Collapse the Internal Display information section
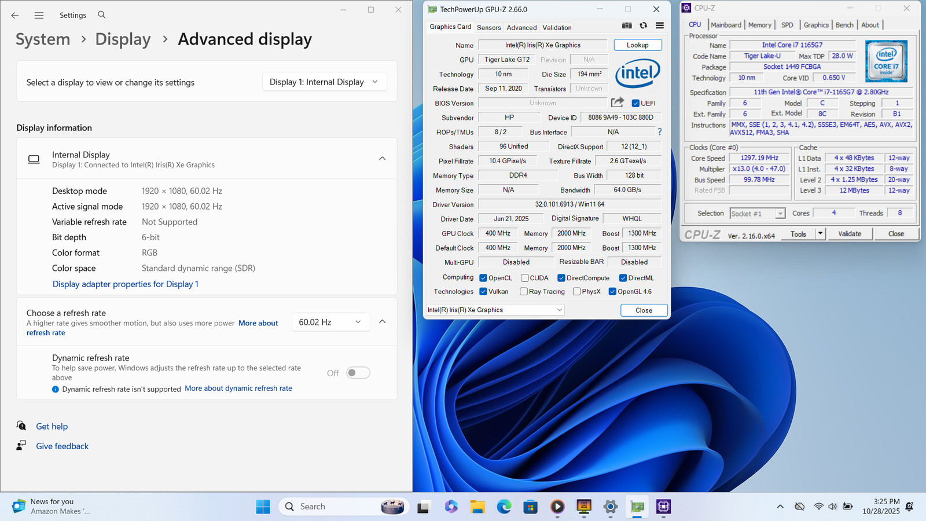This screenshot has width=926, height=521. point(382,158)
